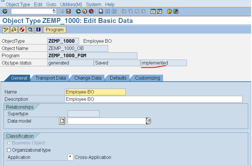Viewport: 252px width, 165px height.
Task: Open the command field history dropdown
Action: pyautogui.click(x=54, y=11)
